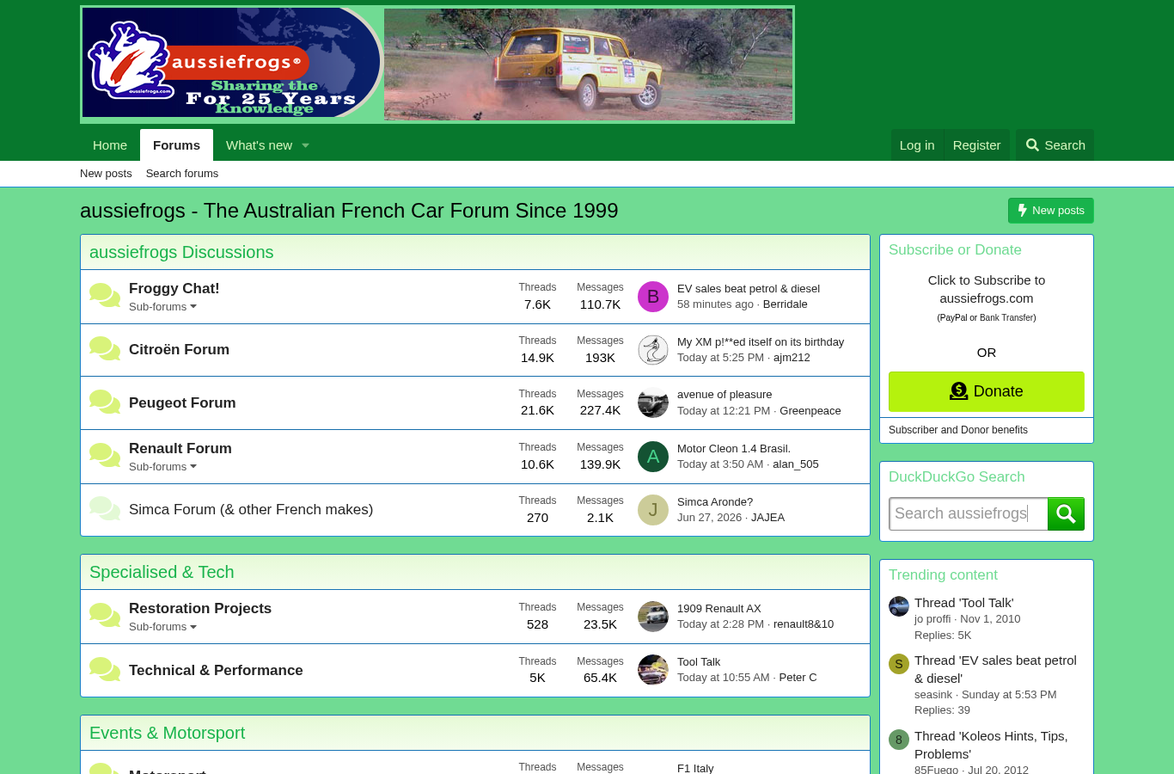The height and width of the screenshot is (774, 1174).
Task: Click seasink's 'S' avatar in Trending content
Action: coord(899,664)
